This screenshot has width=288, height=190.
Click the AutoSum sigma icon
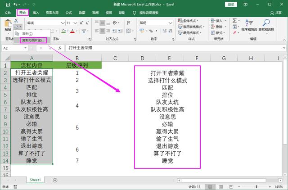point(234,20)
